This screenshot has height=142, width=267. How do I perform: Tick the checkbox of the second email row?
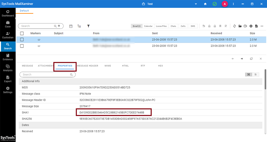tap(22, 46)
